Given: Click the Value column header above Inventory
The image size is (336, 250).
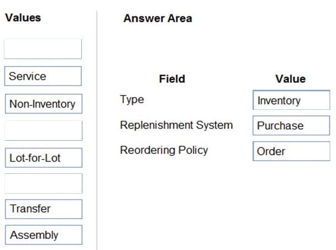Looking at the screenshot, I should click(290, 79).
